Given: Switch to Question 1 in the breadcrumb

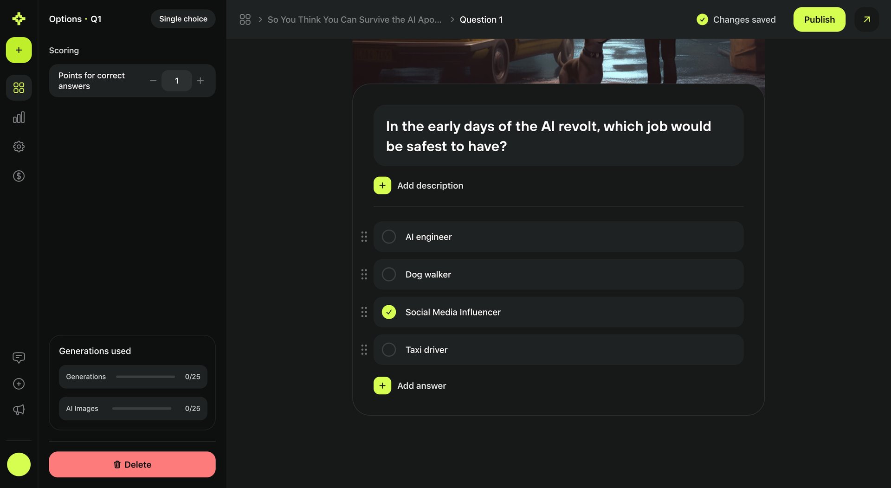Looking at the screenshot, I should 481,19.
